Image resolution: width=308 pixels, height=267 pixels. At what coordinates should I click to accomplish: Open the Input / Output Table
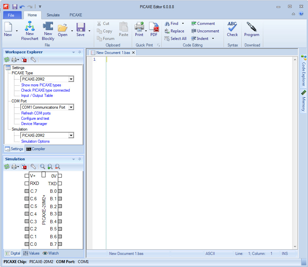(37, 95)
